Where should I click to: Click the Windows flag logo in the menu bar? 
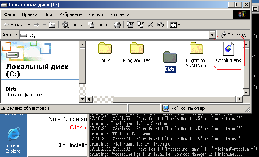[242, 14]
